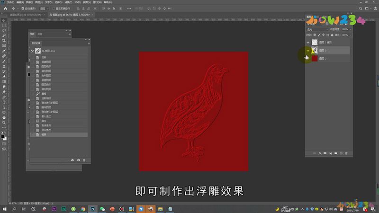Toggle the lock all padlock icon
The width and height of the screenshot is (379, 213).
click(x=332, y=35)
